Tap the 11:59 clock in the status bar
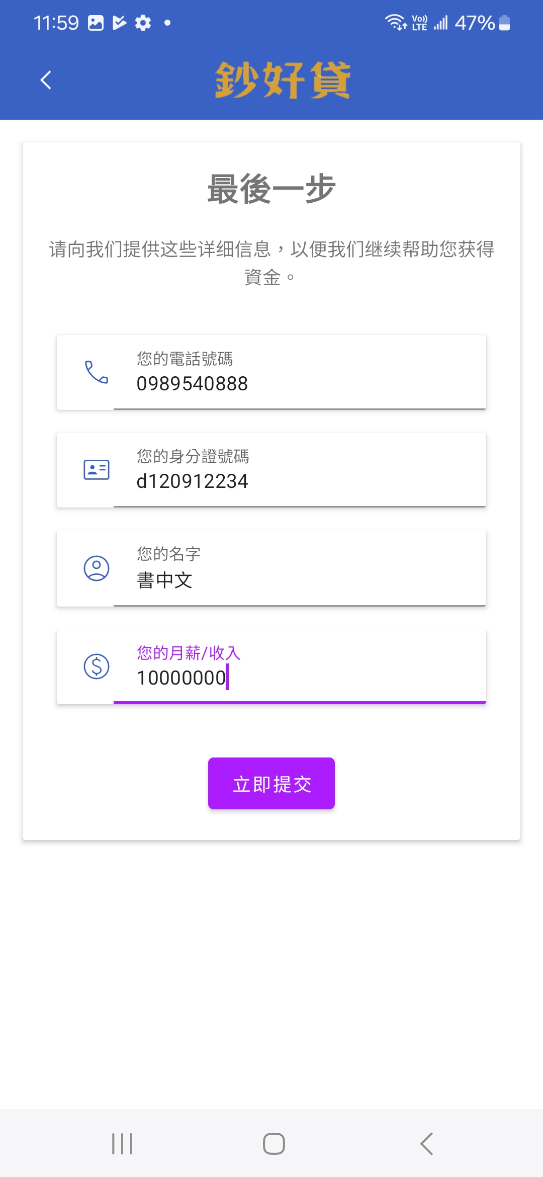Viewport: 543px width, 1177px height. click(56, 23)
